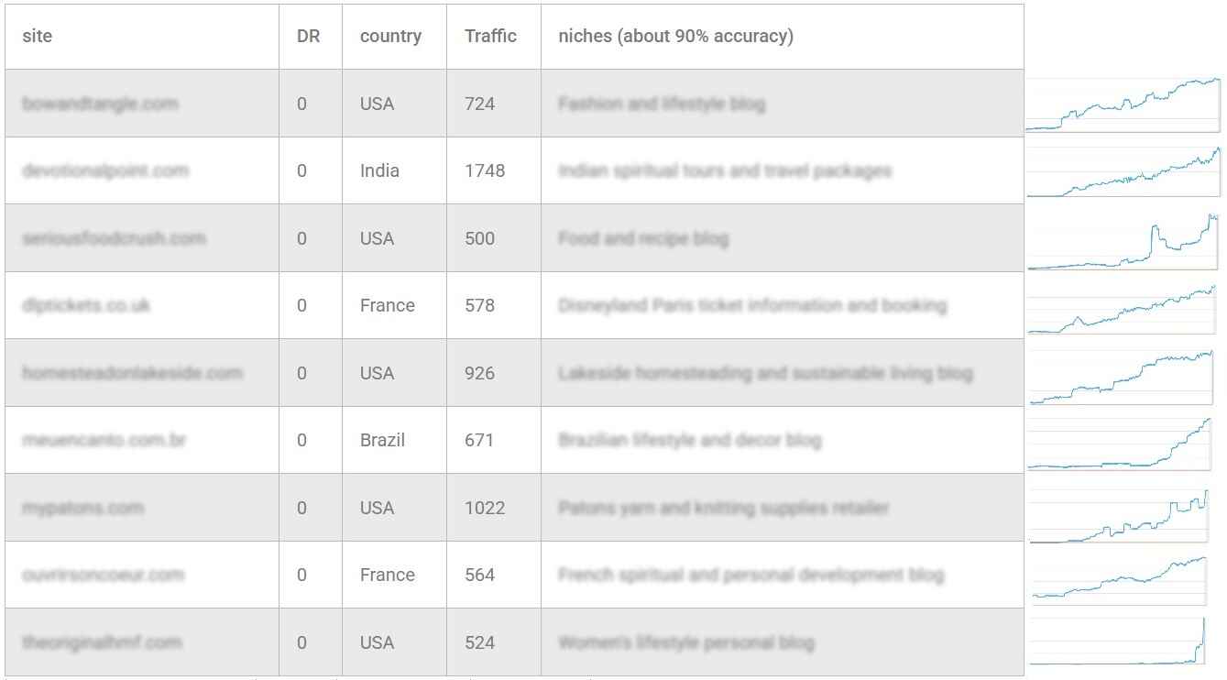1227x680 pixels.
Task: Click the bowandtangle.com traffic chart thumbnail
Action: click(1123, 104)
